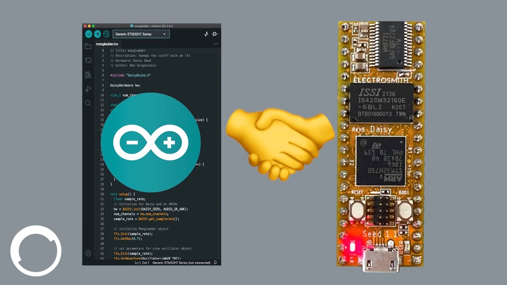Image resolution: width=507 pixels, height=285 pixels.
Task: Click the 'DaisyHardware hw;' line
Action: (125, 85)
